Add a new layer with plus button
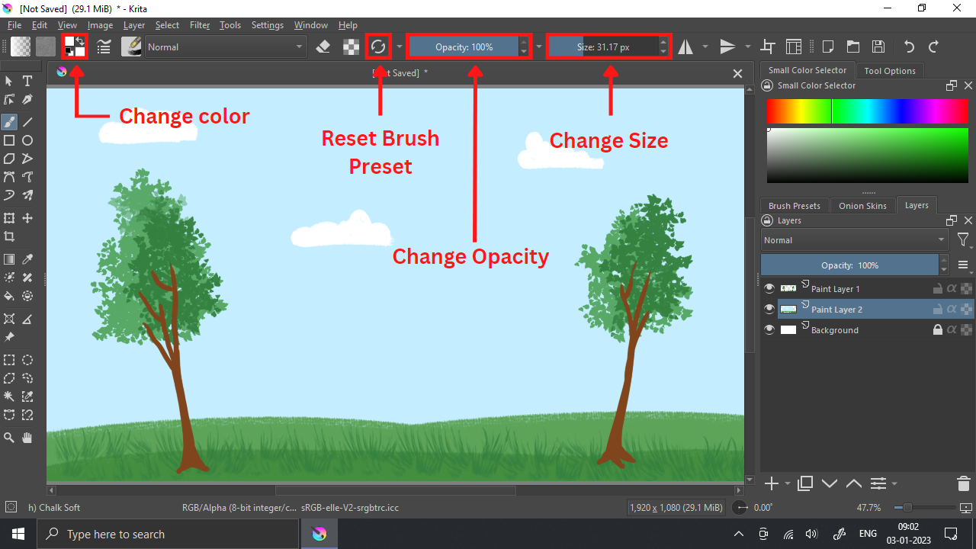Screen dimensions: 976x549 pos(772,483)
